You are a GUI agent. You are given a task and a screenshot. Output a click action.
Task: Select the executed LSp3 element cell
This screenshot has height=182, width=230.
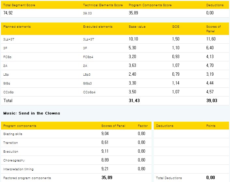(88, 74)
